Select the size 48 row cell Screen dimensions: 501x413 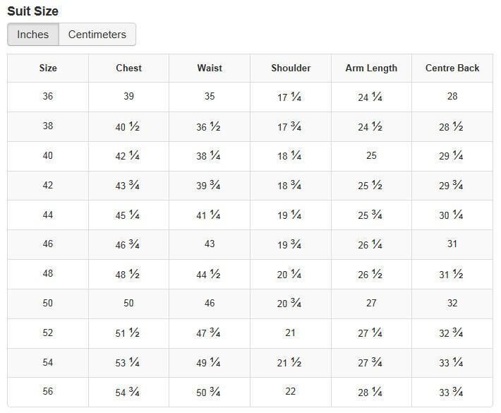tap(48, 274)
